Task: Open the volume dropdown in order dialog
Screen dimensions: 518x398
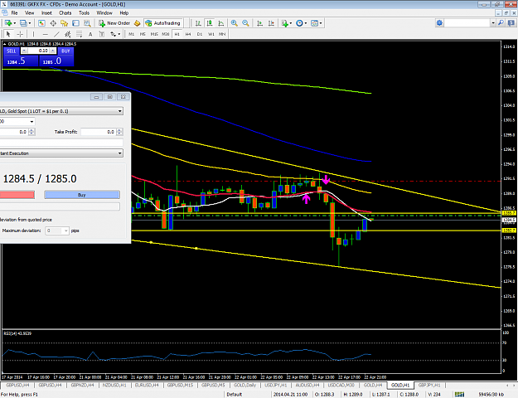Action: 31,122
